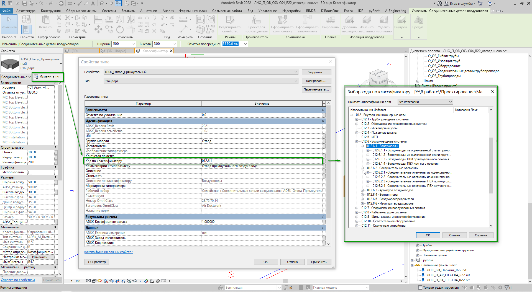Click the Add Insulation duct icon
The width and height of the screenshot is (532, 292).
point(349,20)
